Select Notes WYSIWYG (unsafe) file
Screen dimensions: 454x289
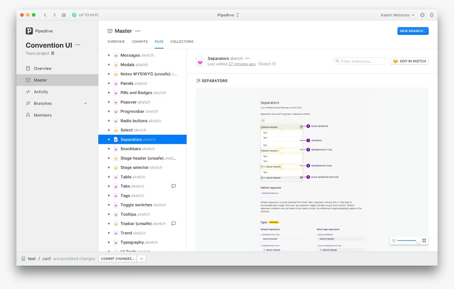(x=142, y=74)
